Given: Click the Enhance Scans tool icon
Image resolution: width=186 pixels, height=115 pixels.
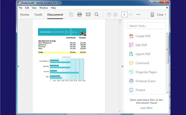Looking at the screenshot, I should [131, 81].
